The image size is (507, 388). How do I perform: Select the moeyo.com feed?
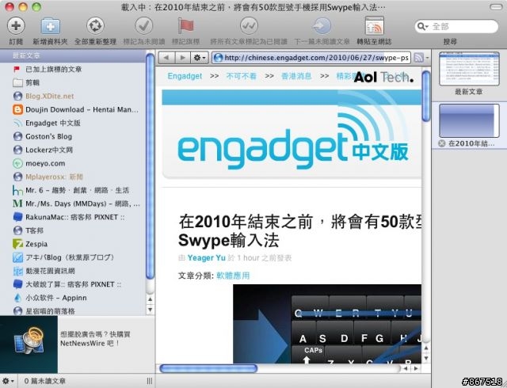point(73,163)
